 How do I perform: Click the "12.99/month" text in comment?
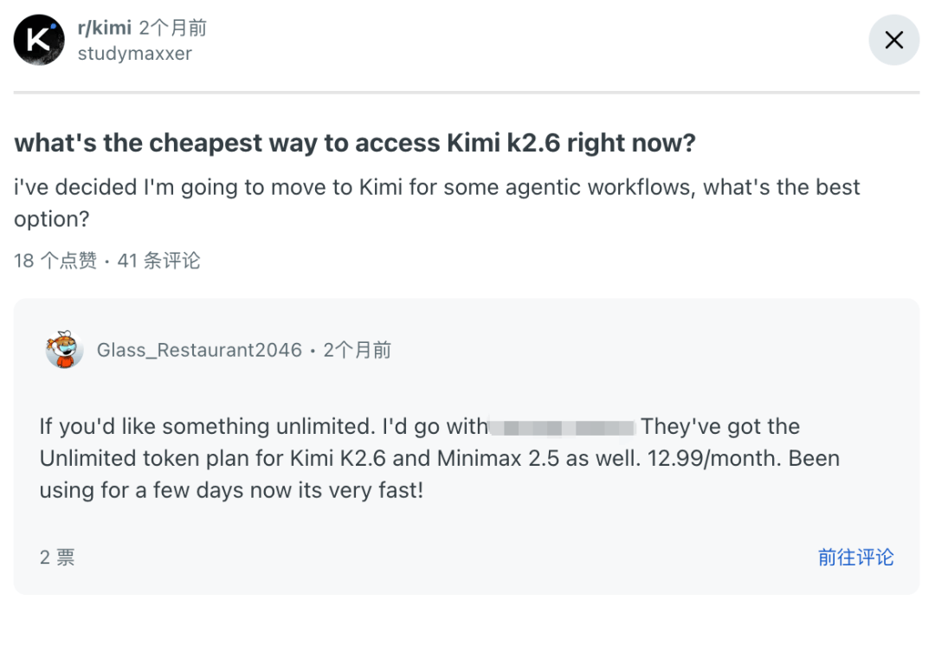point(713,459)
